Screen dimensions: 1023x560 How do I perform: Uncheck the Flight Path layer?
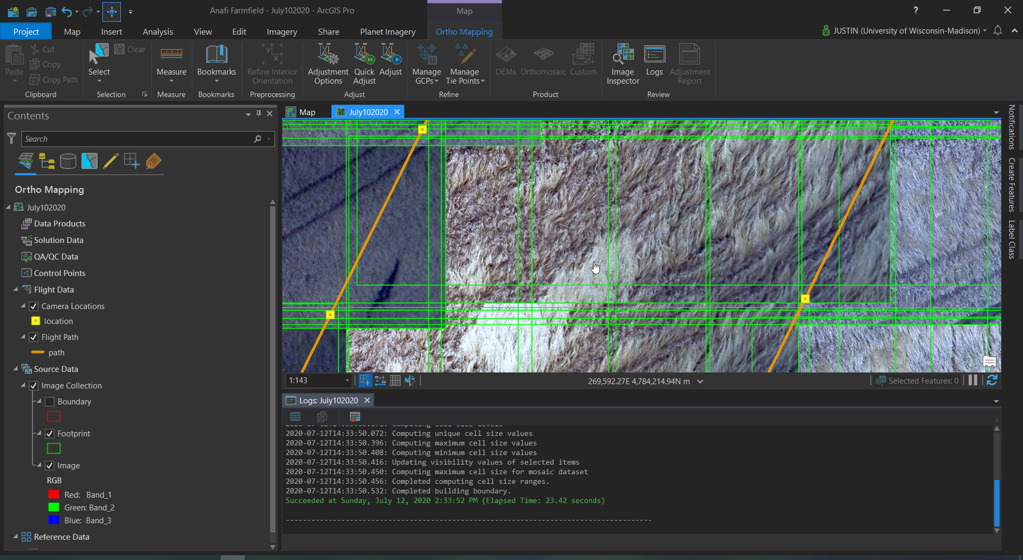(34, 337)
